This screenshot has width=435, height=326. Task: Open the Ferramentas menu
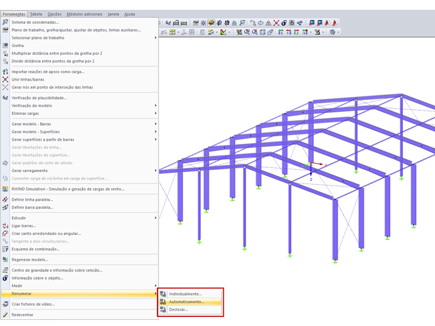[14, 14]
